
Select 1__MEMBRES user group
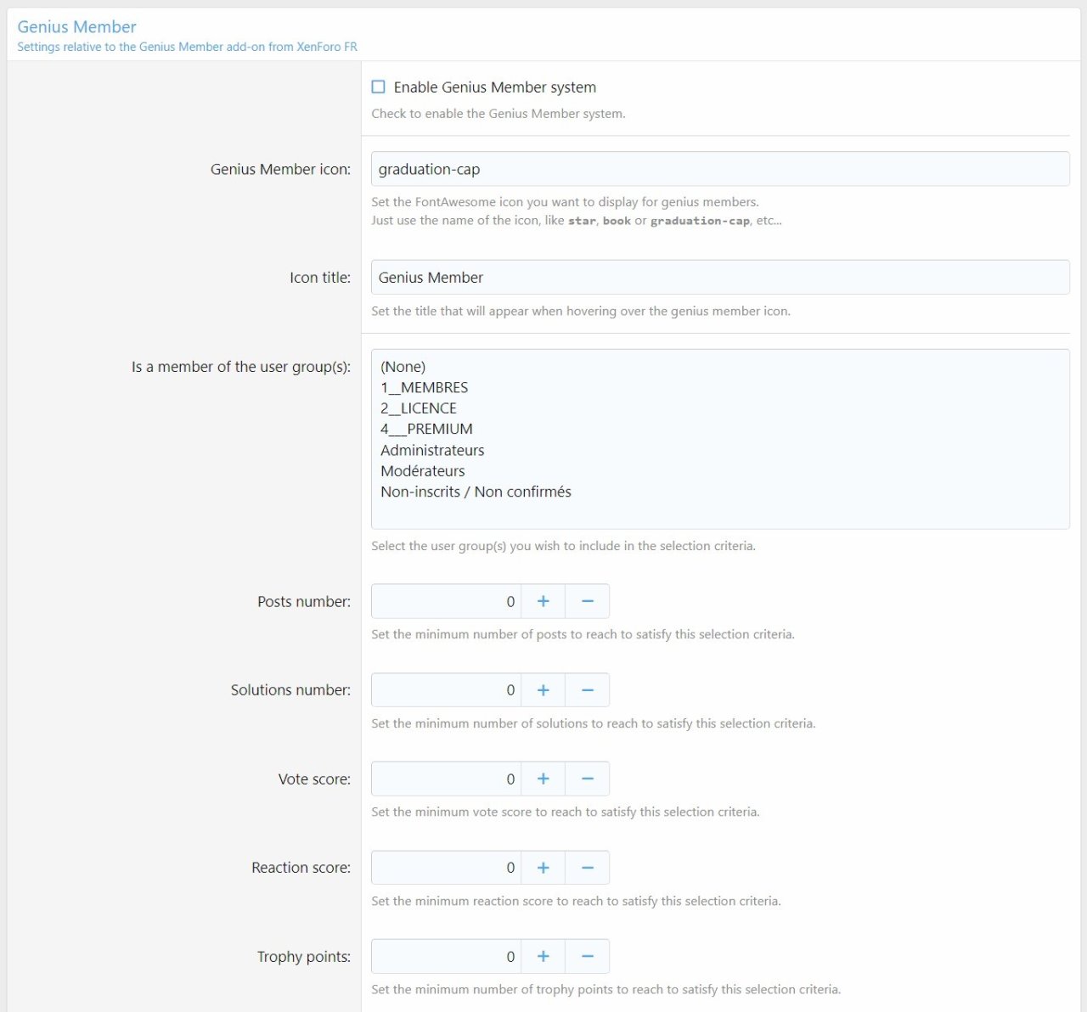425,388
